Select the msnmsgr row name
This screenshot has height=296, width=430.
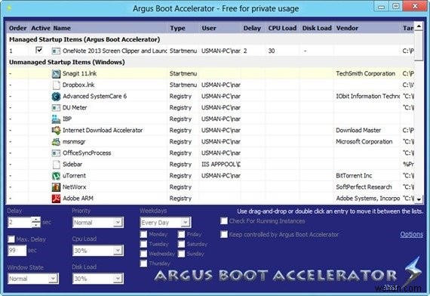click(x=74, y=142)
